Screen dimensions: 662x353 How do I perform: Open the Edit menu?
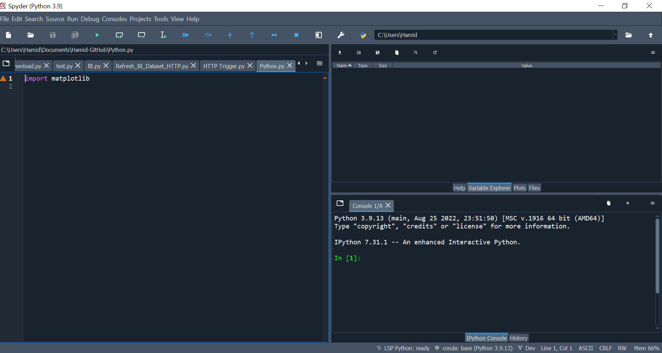[17, 19]
